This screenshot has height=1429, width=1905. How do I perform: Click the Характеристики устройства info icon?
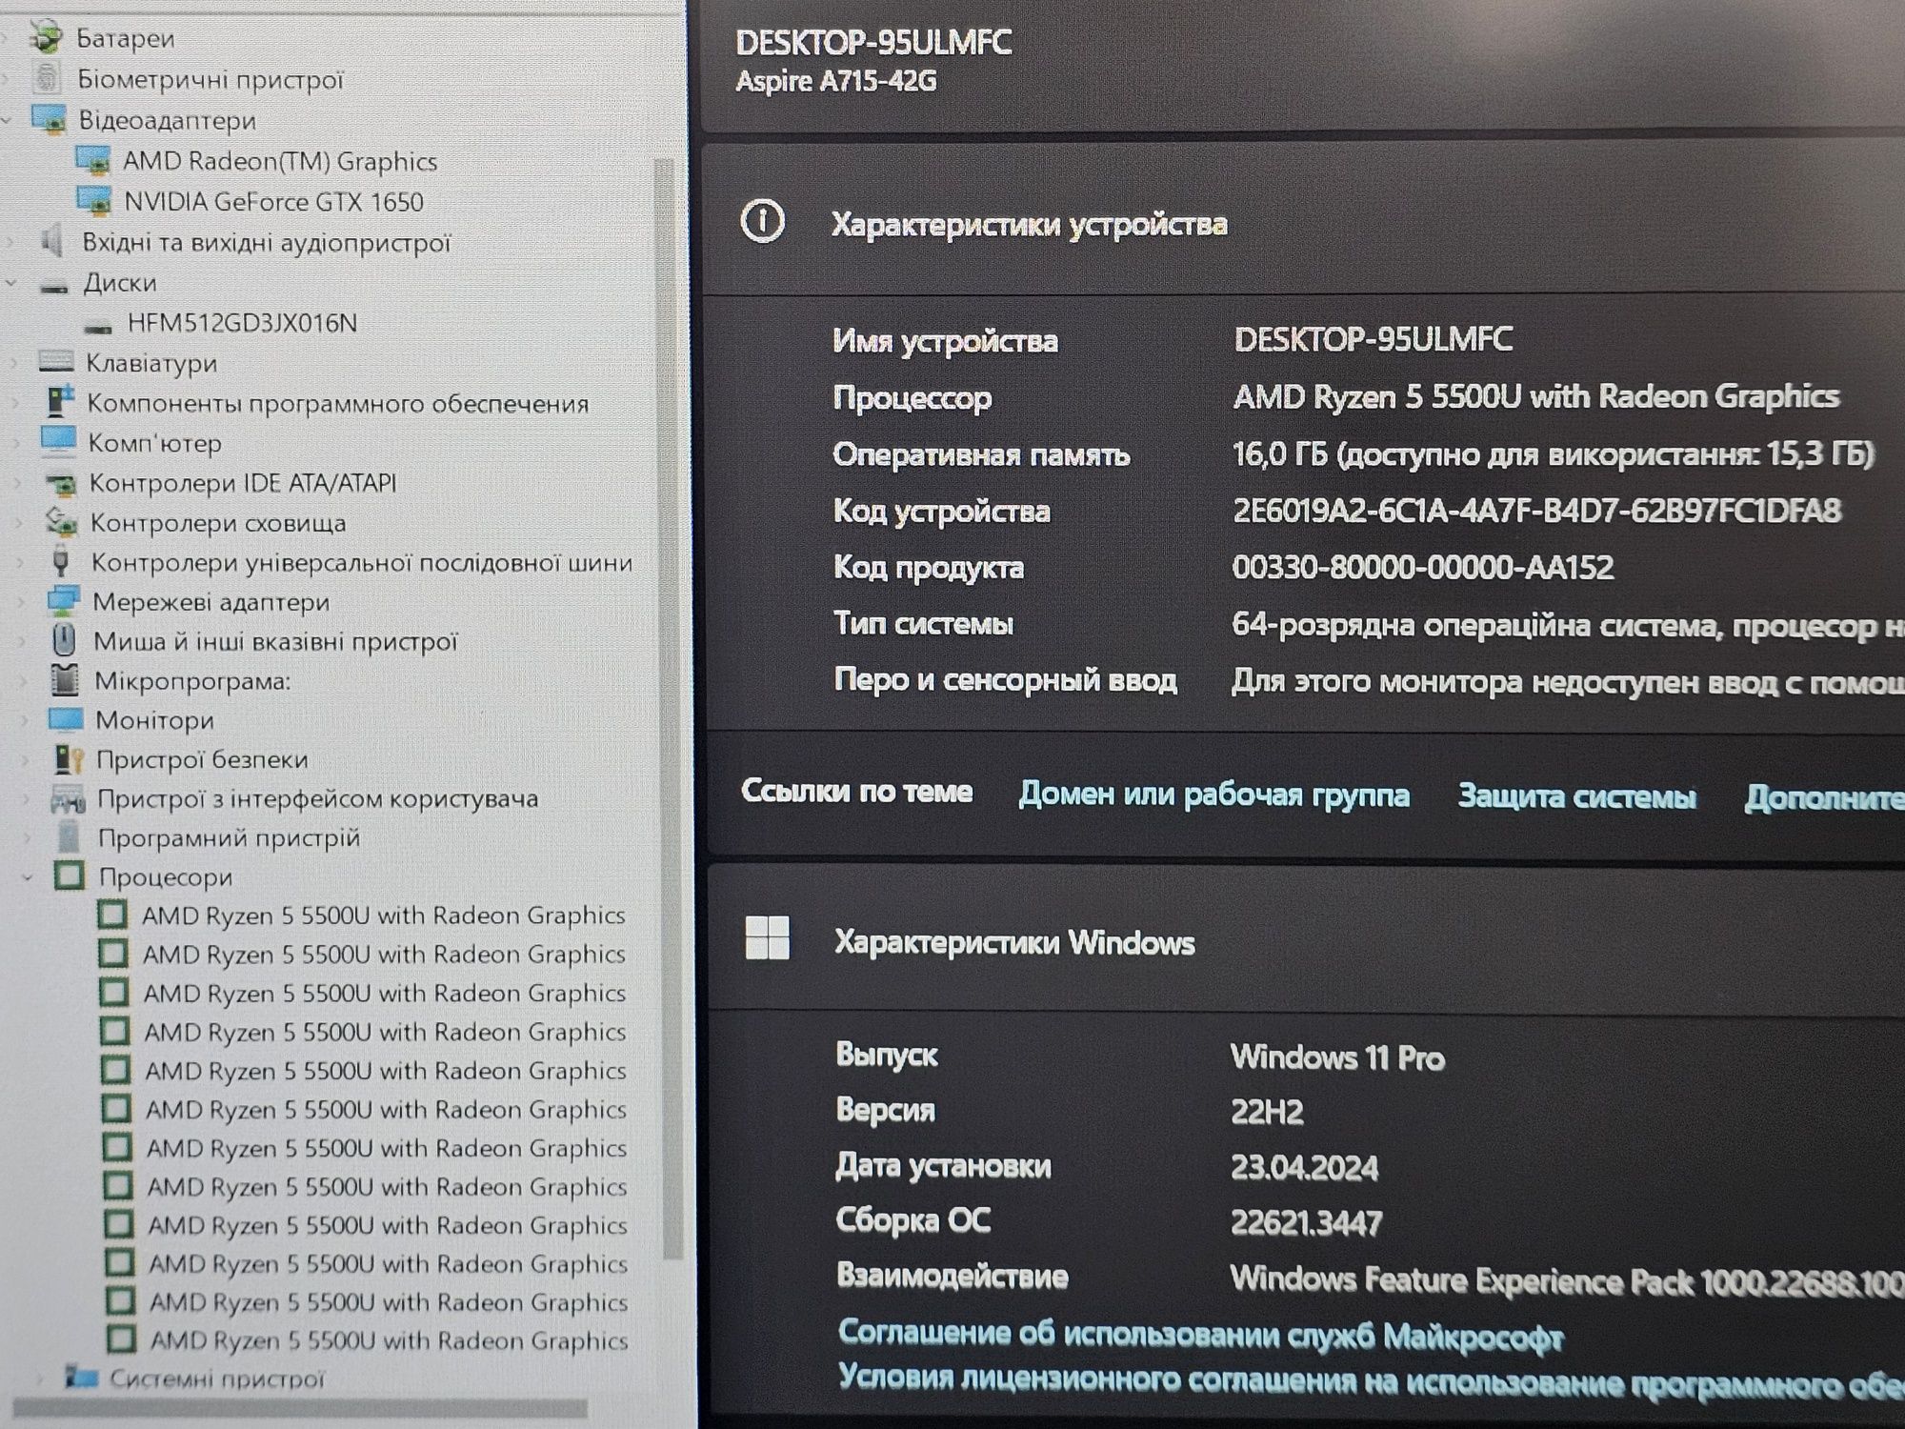(762, 221)
